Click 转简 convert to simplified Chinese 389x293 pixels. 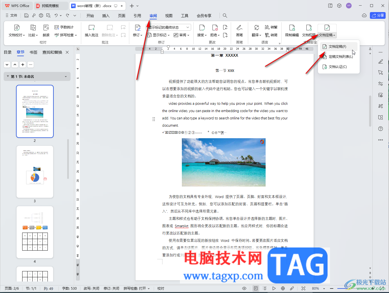click(271, 35)
